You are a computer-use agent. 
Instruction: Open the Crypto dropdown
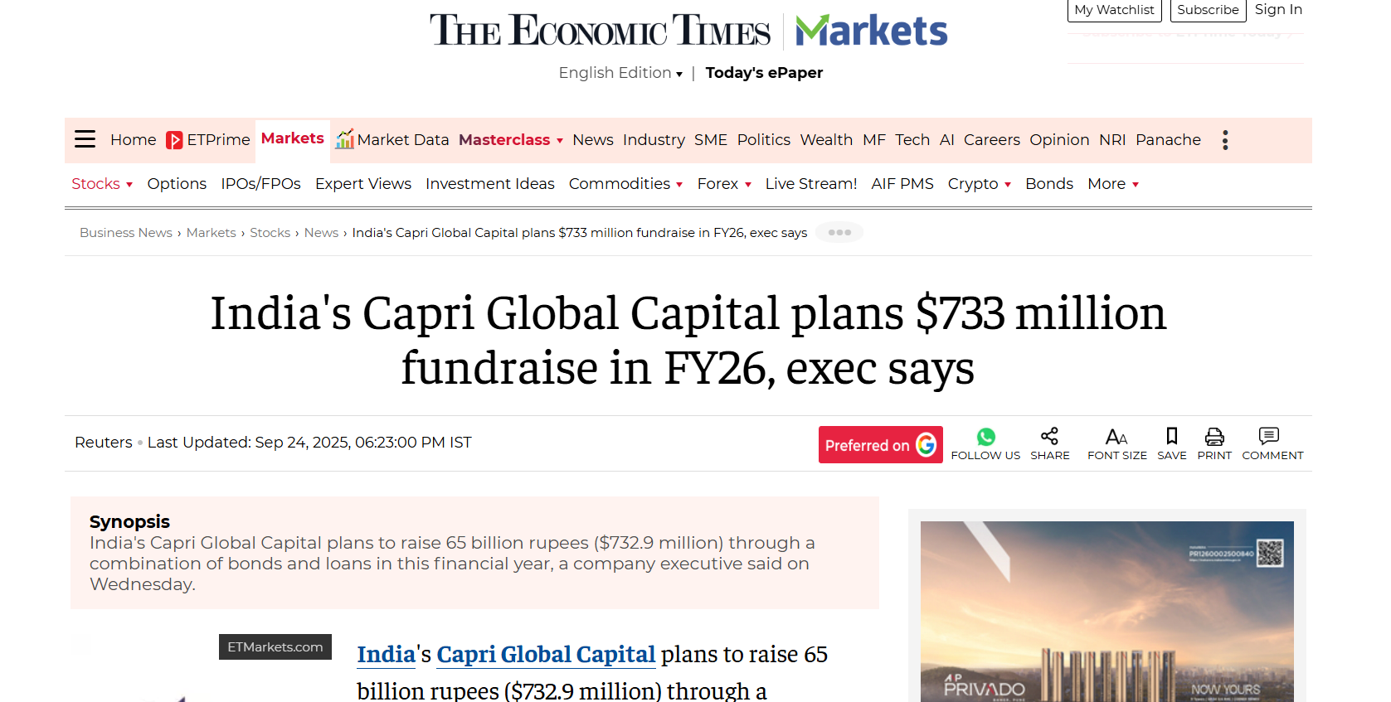pyautogui.click(x=979, y=184)
